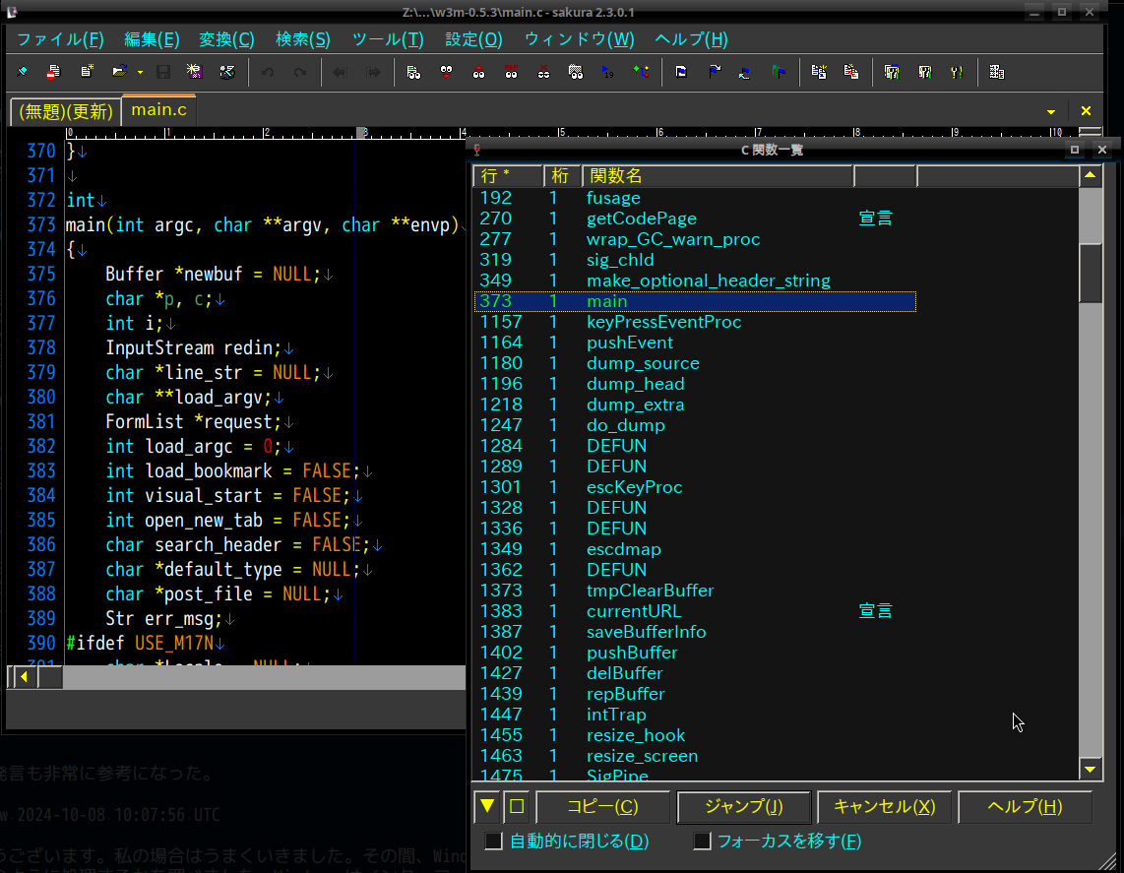Click the close-document icon with red mark
Image resolution: width=1124 pixels, height=873 pixels.
54,72
